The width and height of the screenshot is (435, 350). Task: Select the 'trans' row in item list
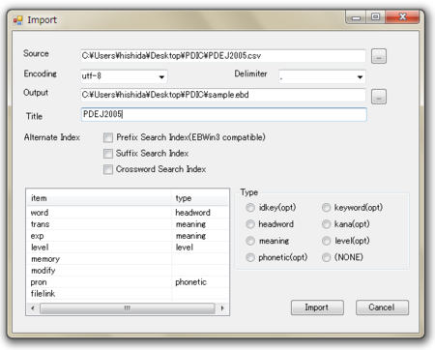[x=128, y=224]
